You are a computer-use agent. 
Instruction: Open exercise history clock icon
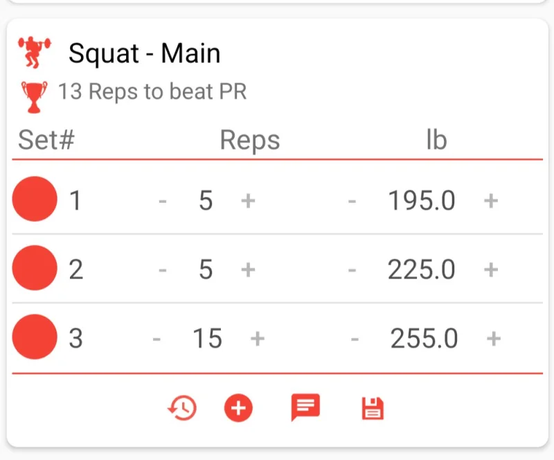point(182,408)
